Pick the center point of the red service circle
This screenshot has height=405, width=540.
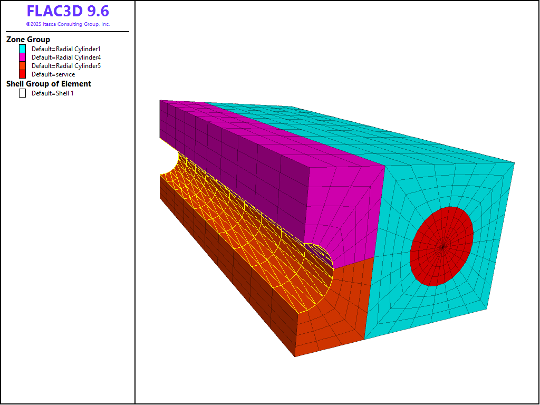point(443,246)
